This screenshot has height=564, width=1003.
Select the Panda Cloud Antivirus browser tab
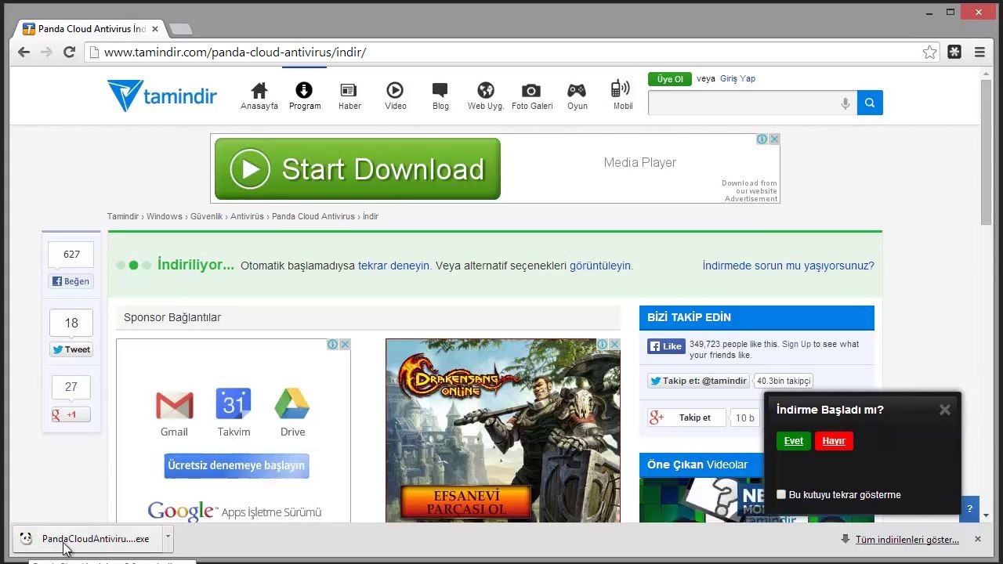pyautogui.click(x=91, y=29)
